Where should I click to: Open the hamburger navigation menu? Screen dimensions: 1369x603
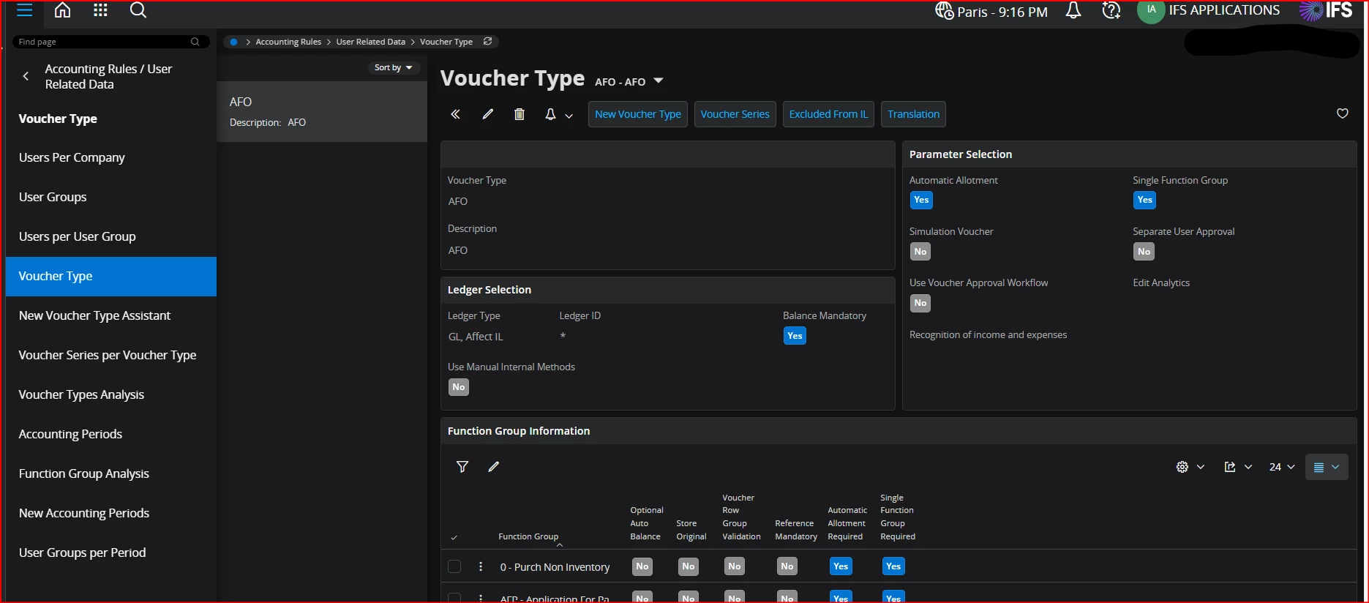tap(24, 10)
